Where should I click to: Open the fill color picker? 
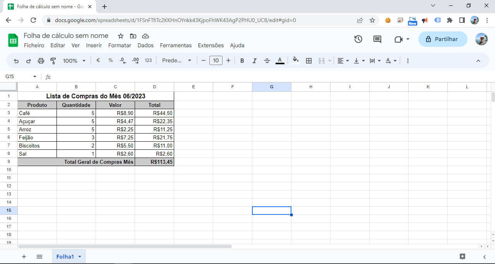pos(296,61)
